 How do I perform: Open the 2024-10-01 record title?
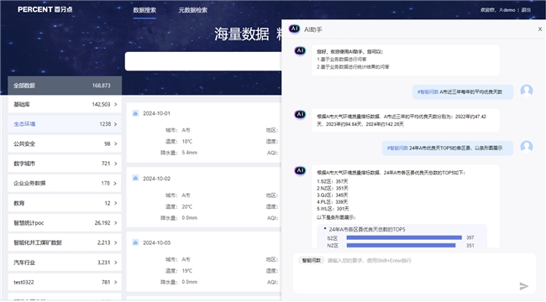point(157,113)
